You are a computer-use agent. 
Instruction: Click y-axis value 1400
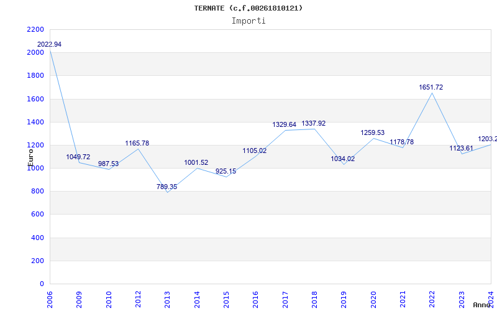click(x=35, y=122)
